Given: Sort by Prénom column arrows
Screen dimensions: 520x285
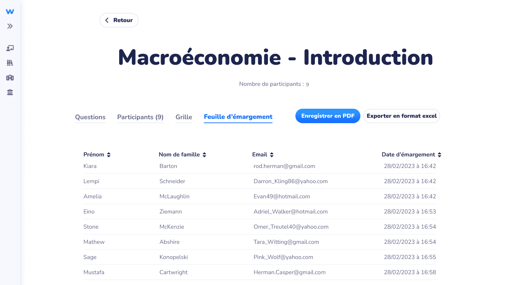Looking at the screenshot, I should pos(109,155).
